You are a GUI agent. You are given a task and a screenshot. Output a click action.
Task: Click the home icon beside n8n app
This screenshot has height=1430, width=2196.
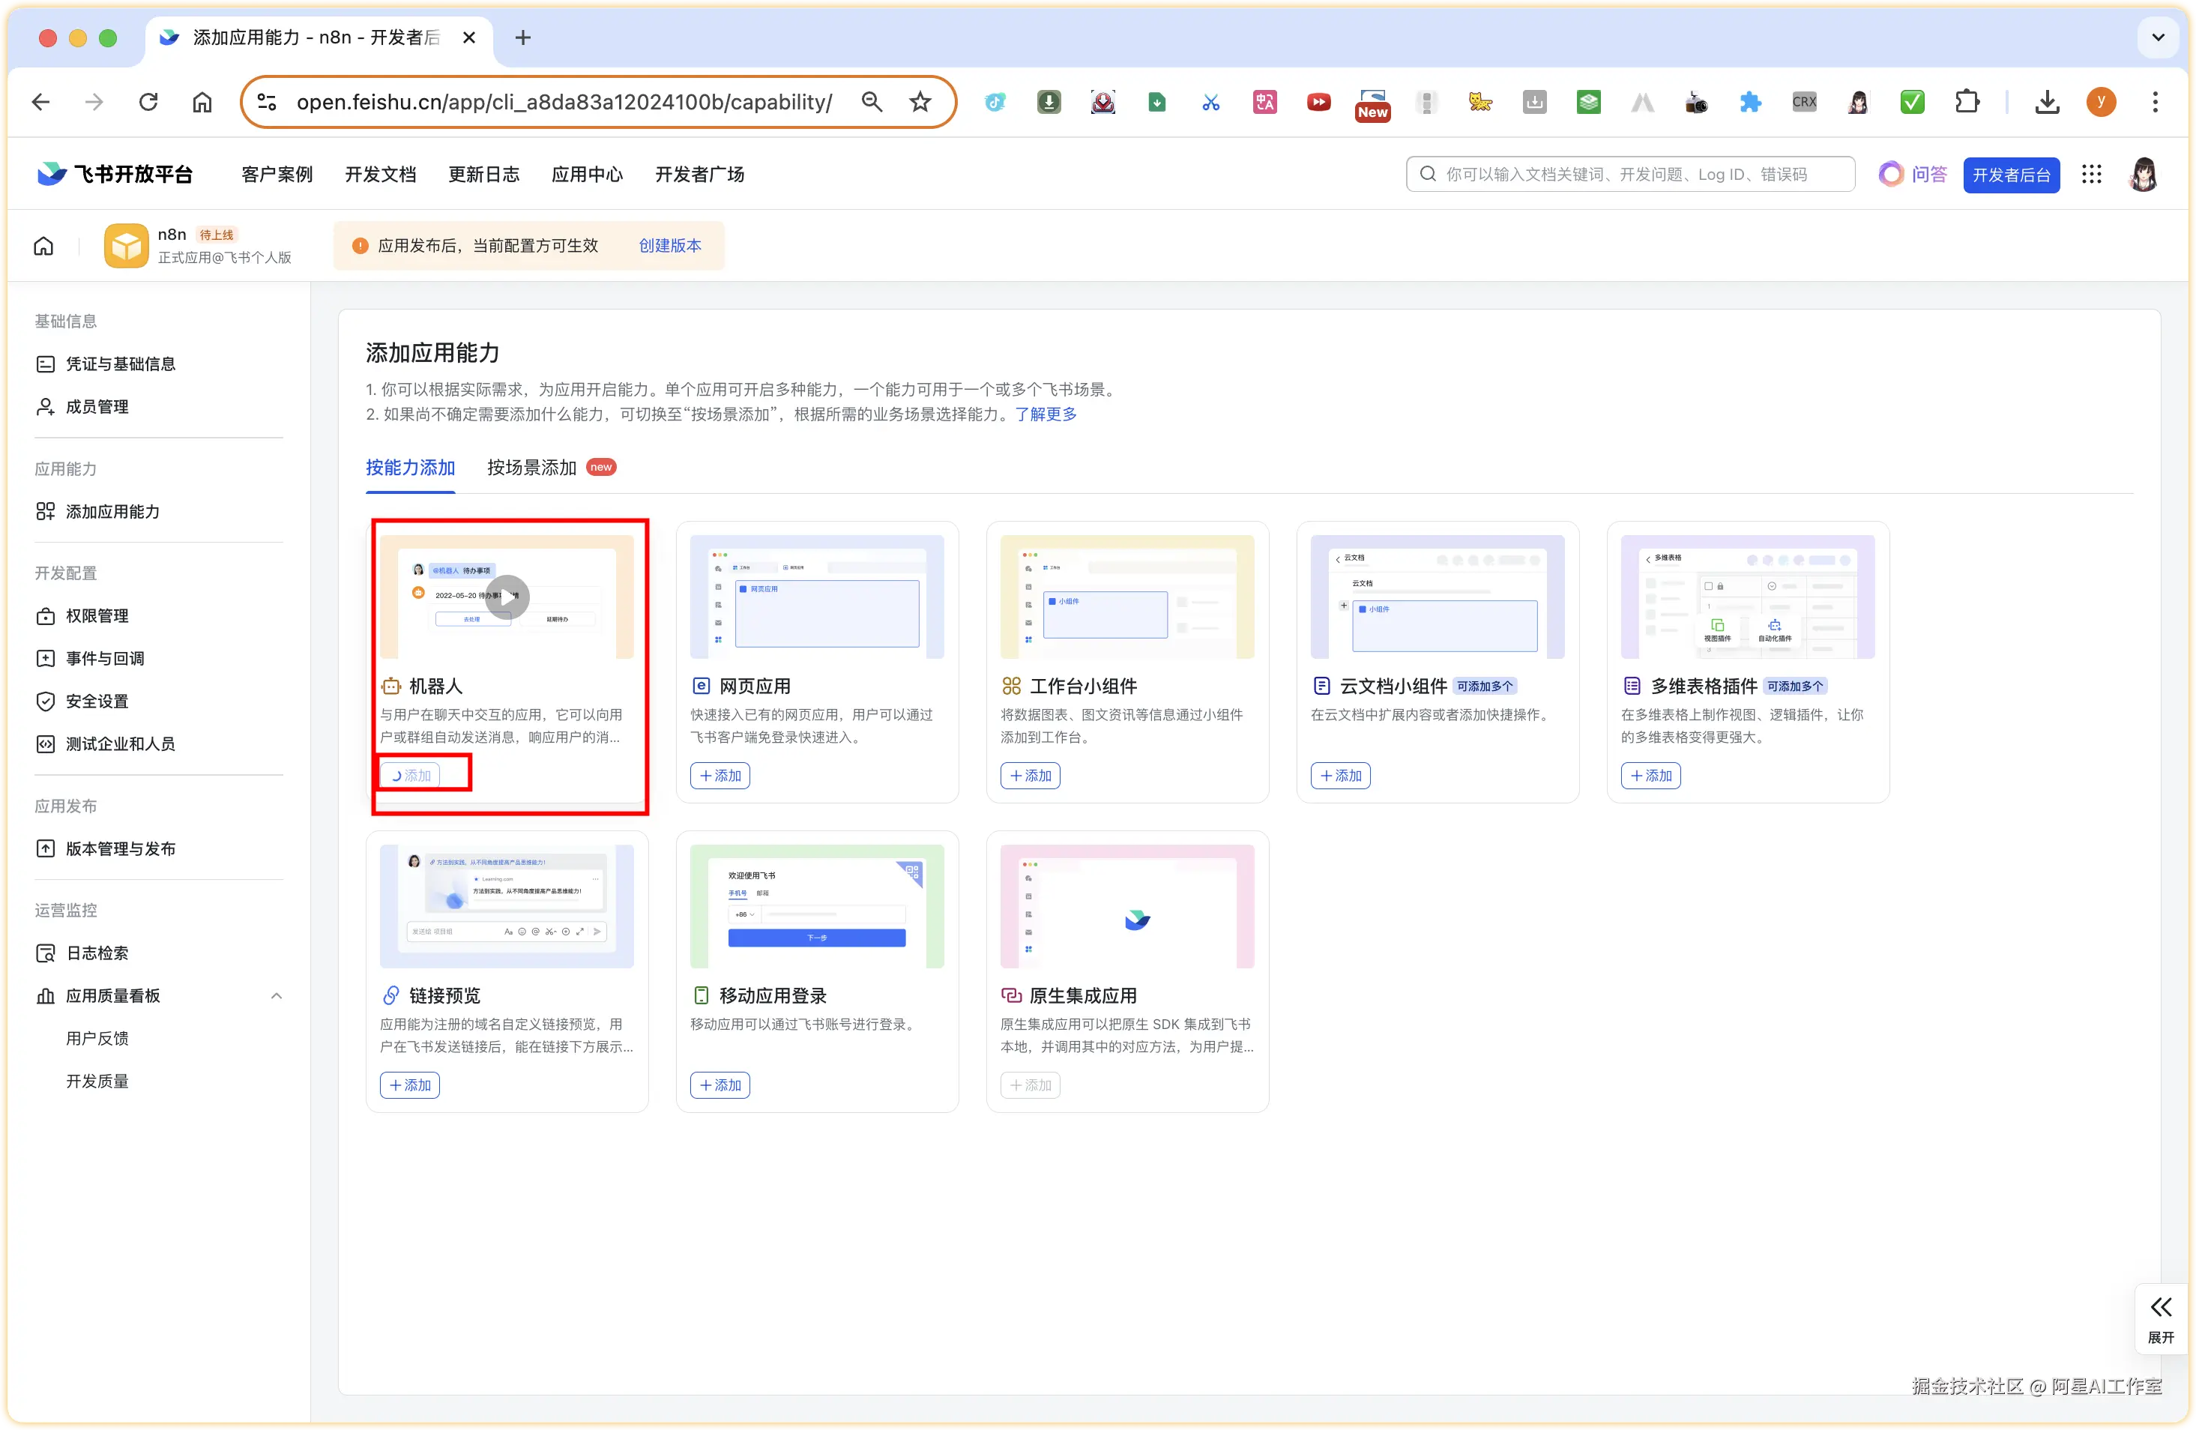pyautogui.click(x=43, y=245)
